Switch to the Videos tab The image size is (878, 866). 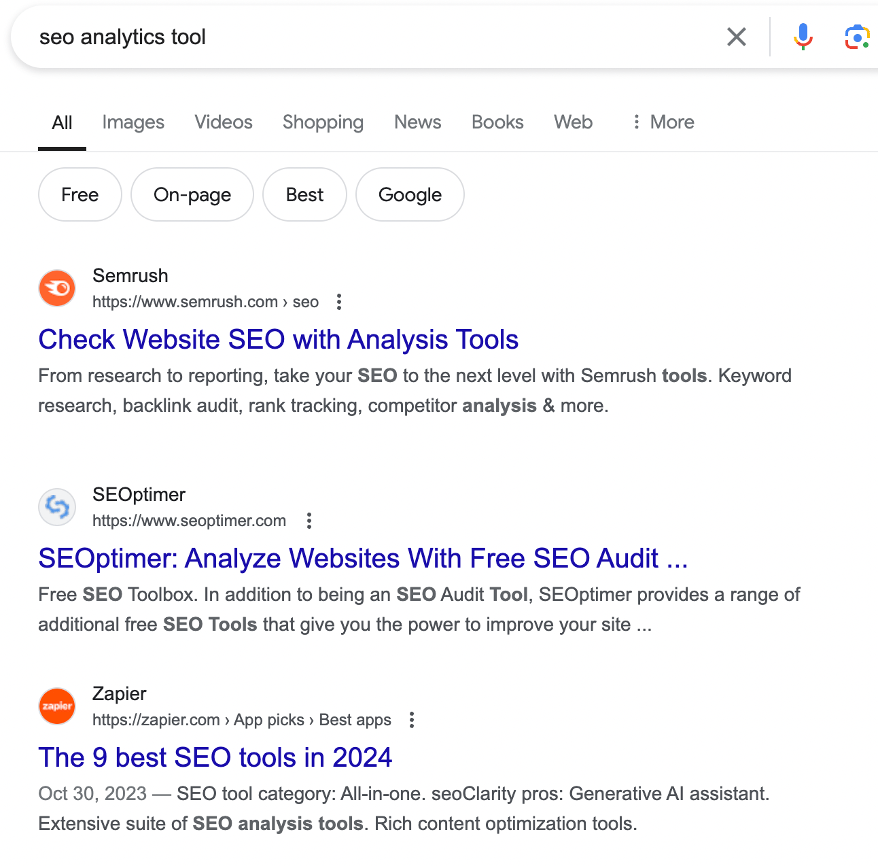tap(224, 122)
